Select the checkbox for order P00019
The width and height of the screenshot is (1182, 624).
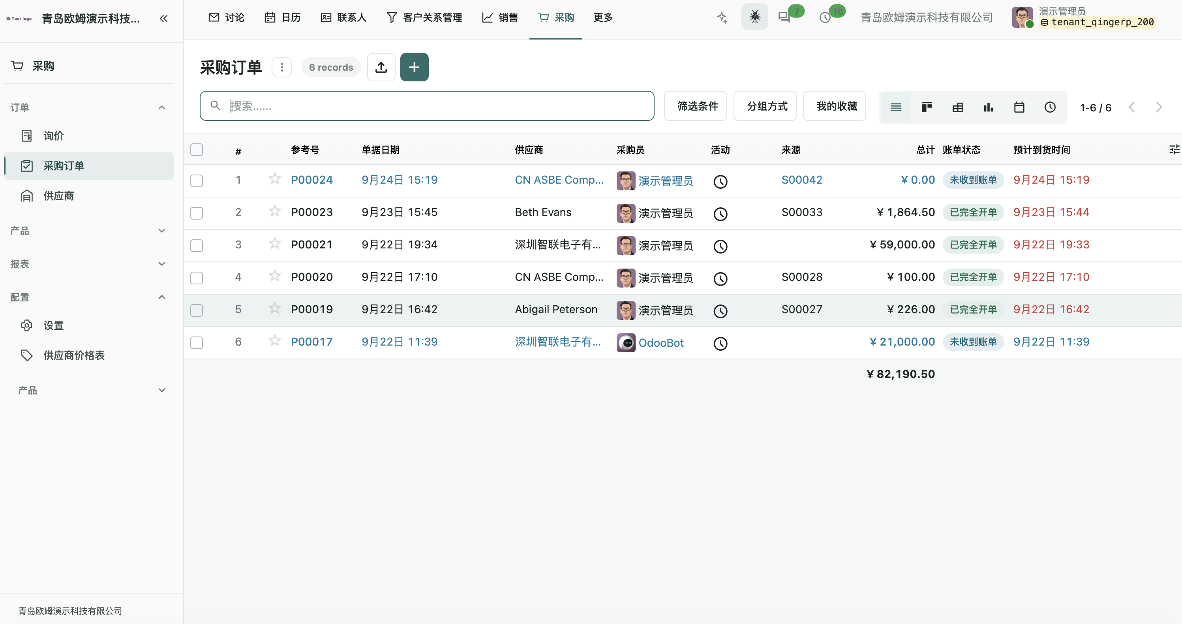point(196,310)
